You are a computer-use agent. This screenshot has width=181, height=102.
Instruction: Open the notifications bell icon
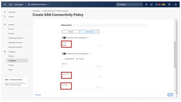click(156, 4)
